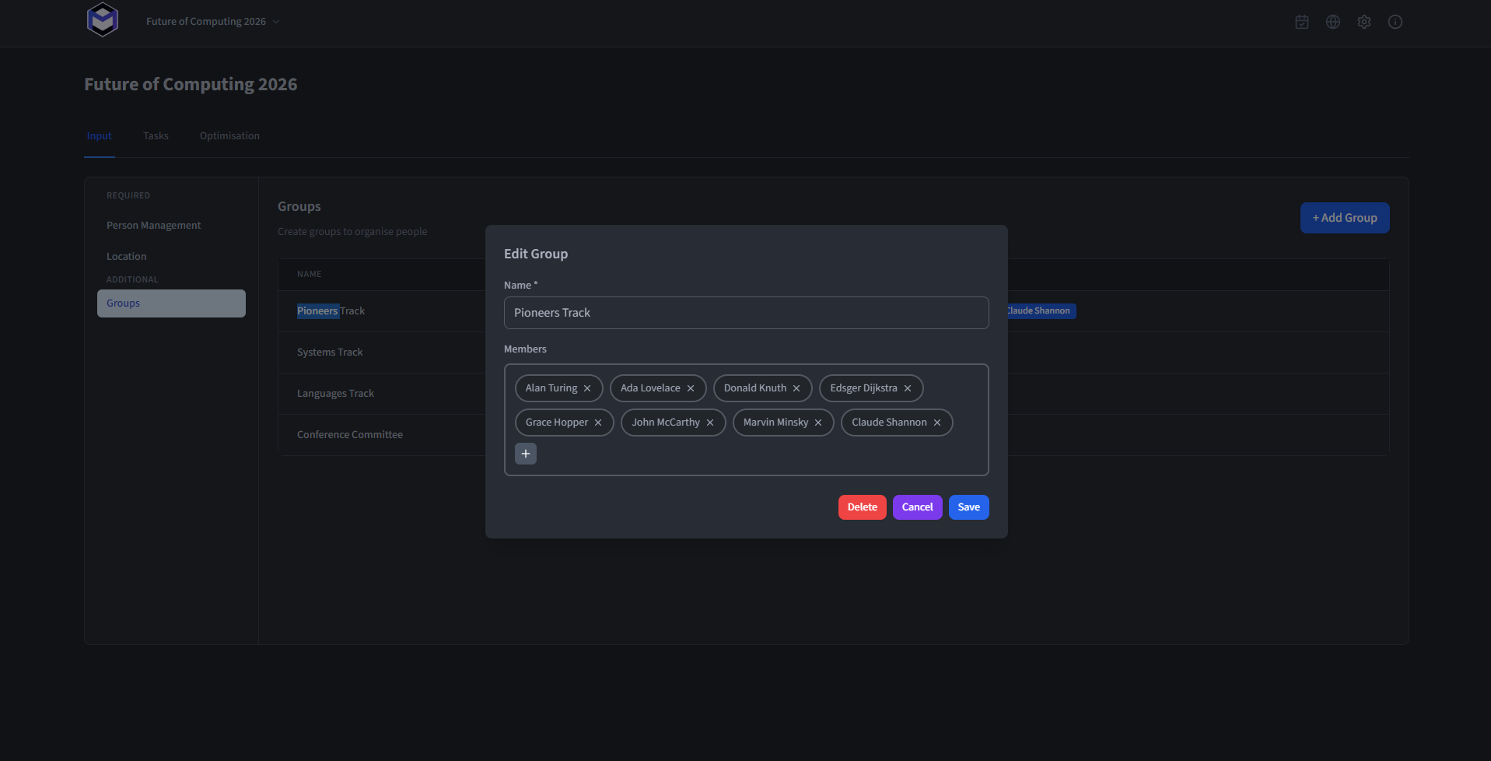
Task: Switch to the Input tab
Action: [x=100, y=136]
